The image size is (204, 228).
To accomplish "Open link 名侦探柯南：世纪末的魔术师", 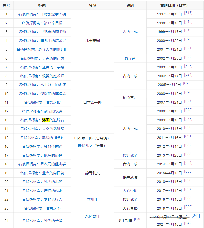I will point(42,32).
